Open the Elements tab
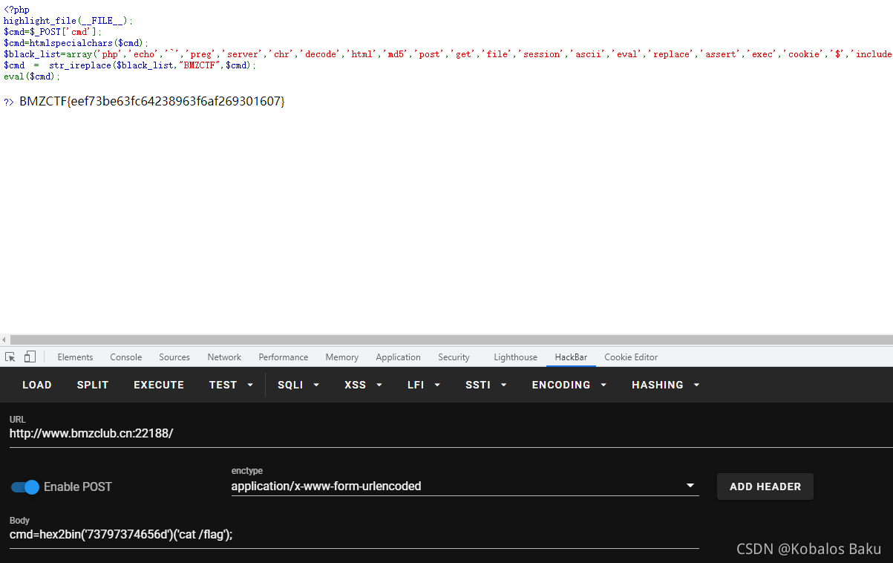893x563 pixels. pyautogui.click(x=75, y=357)
